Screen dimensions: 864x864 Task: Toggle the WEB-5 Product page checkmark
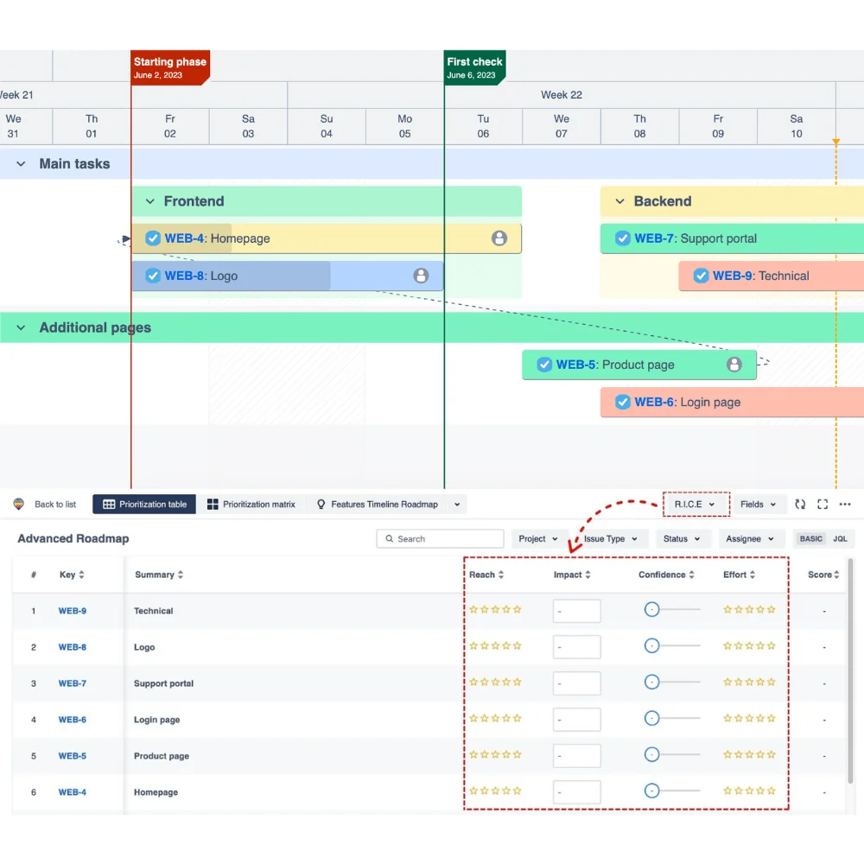[x=544, y=365]
